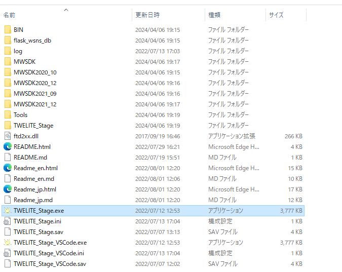Click the date 2017/09/19 16:46
The image size is (342, 272).
[158, 136]
